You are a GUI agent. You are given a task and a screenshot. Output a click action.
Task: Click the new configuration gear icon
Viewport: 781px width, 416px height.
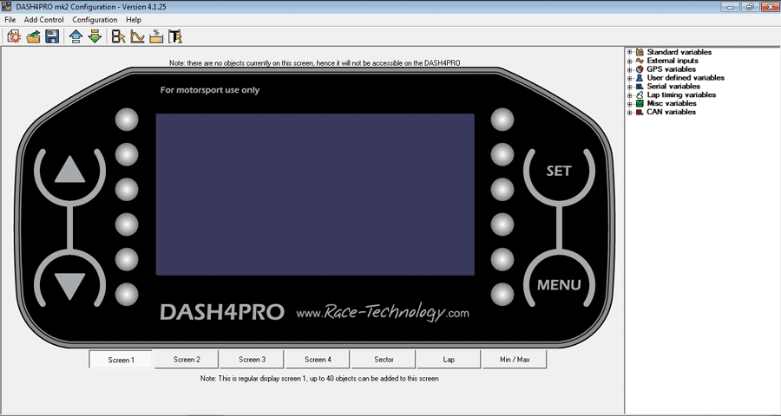point(13,36)
